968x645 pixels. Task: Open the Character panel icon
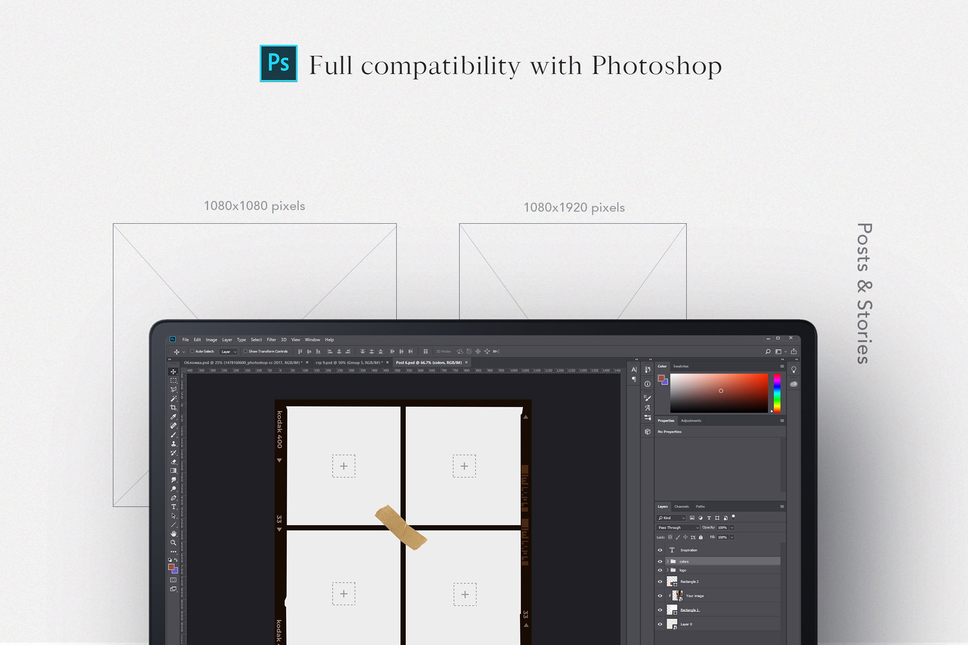634,370
